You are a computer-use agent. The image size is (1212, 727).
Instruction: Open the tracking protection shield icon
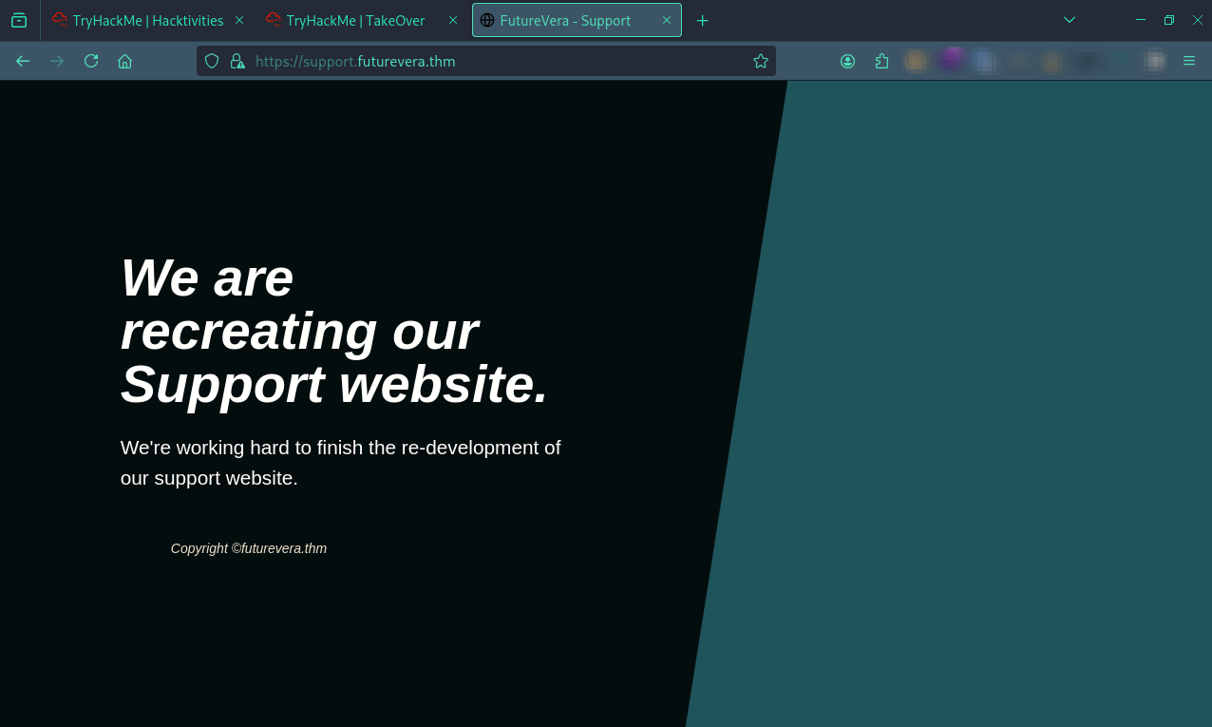point(212,61)
